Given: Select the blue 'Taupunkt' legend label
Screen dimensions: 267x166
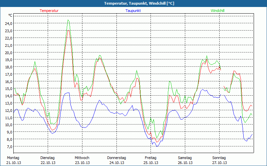Looking at the screenshot, I should tap(133, 11).
